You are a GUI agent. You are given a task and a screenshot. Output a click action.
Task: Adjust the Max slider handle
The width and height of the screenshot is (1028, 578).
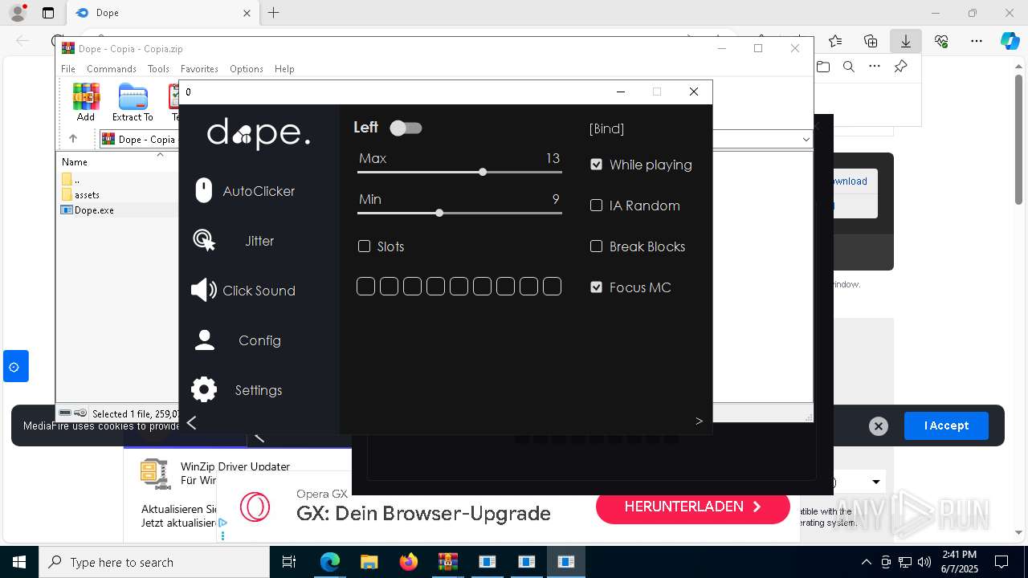[483, 172]
